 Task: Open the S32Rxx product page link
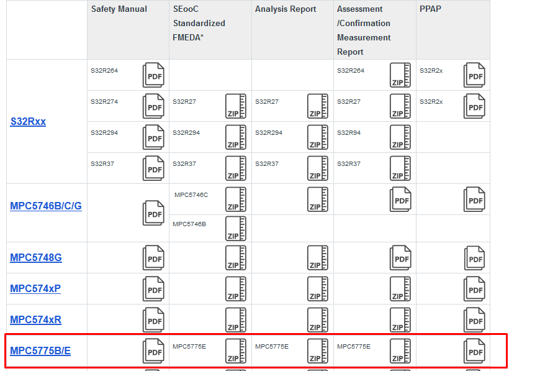click(x=27, y=122)
